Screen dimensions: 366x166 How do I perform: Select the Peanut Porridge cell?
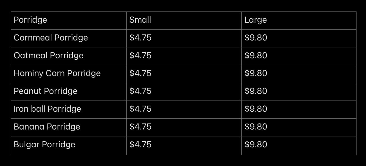click(x=68, y=92)
